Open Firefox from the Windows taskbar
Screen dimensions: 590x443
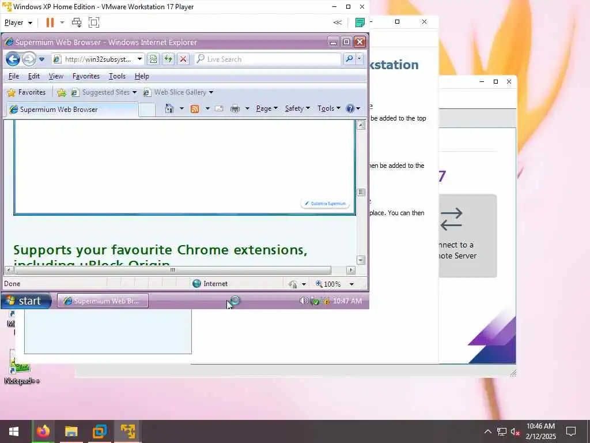(43, 431)
